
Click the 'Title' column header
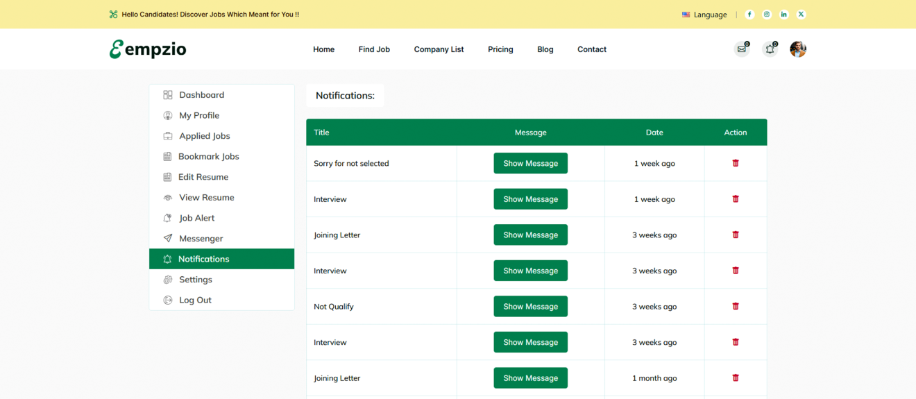point(321,133)
